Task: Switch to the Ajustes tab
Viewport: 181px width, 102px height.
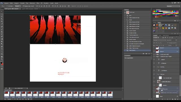Action: click(x=155, y=23)
